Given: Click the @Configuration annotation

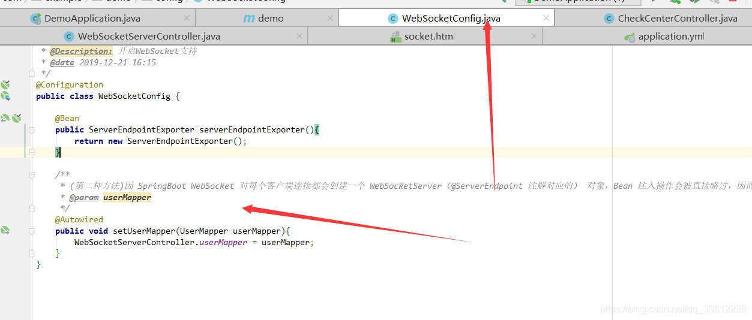Looking at the screenshot, I should pos(70,84).
